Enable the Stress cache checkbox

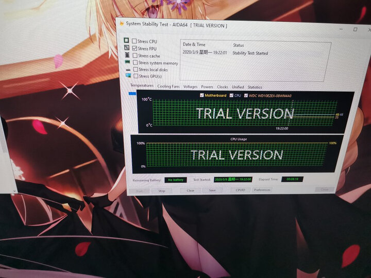[135, 56]
